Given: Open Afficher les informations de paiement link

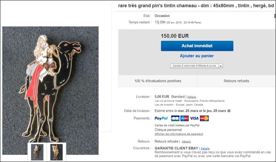Looking at the screenshot, I should [x=179, y=134].
